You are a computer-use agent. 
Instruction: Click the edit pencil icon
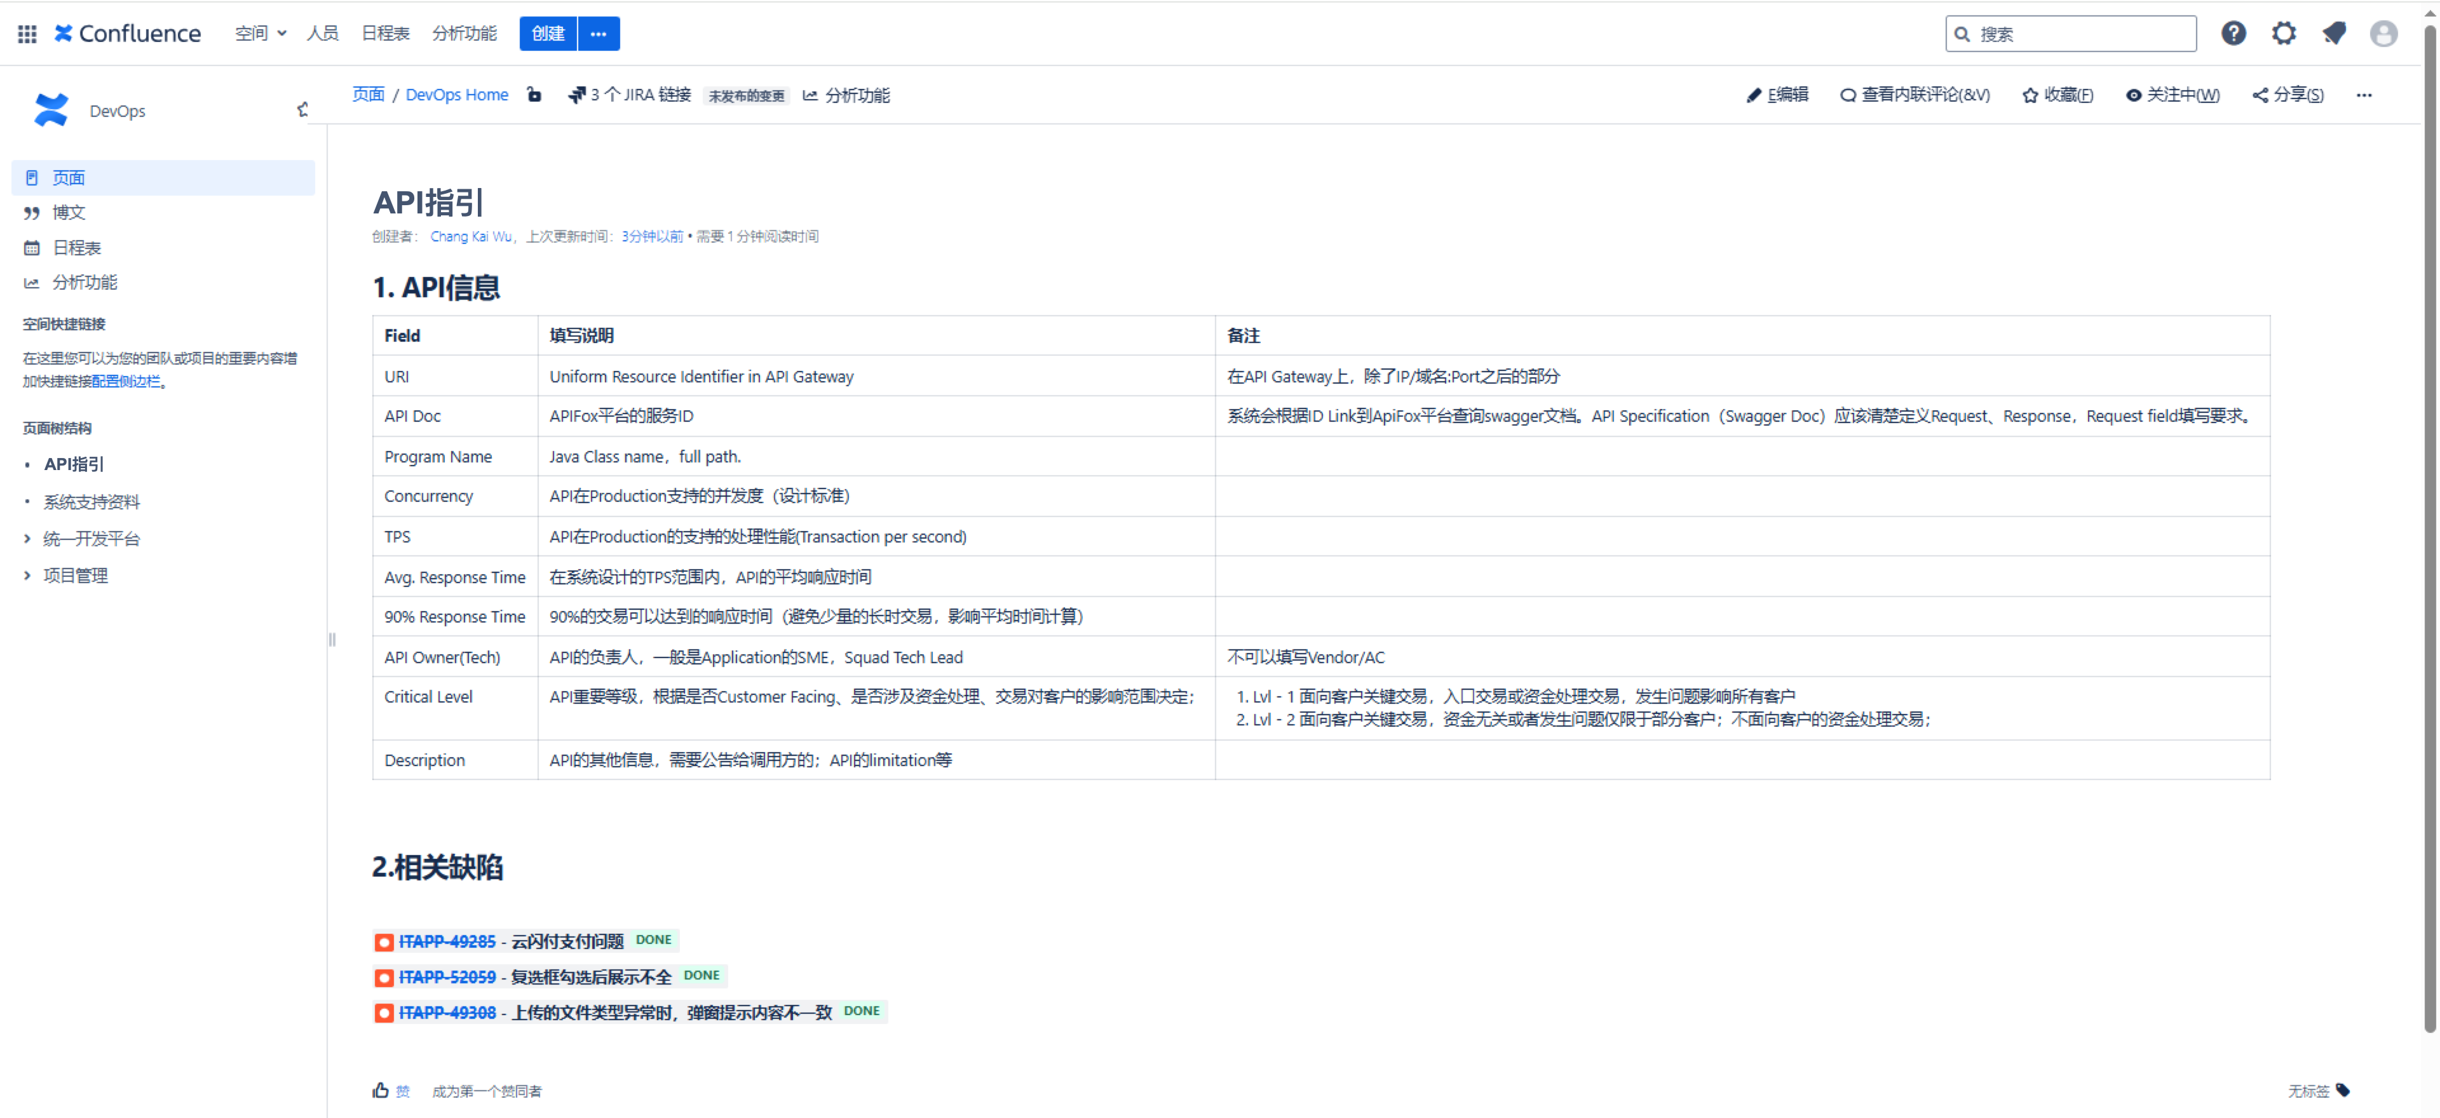coord(1753,95)
